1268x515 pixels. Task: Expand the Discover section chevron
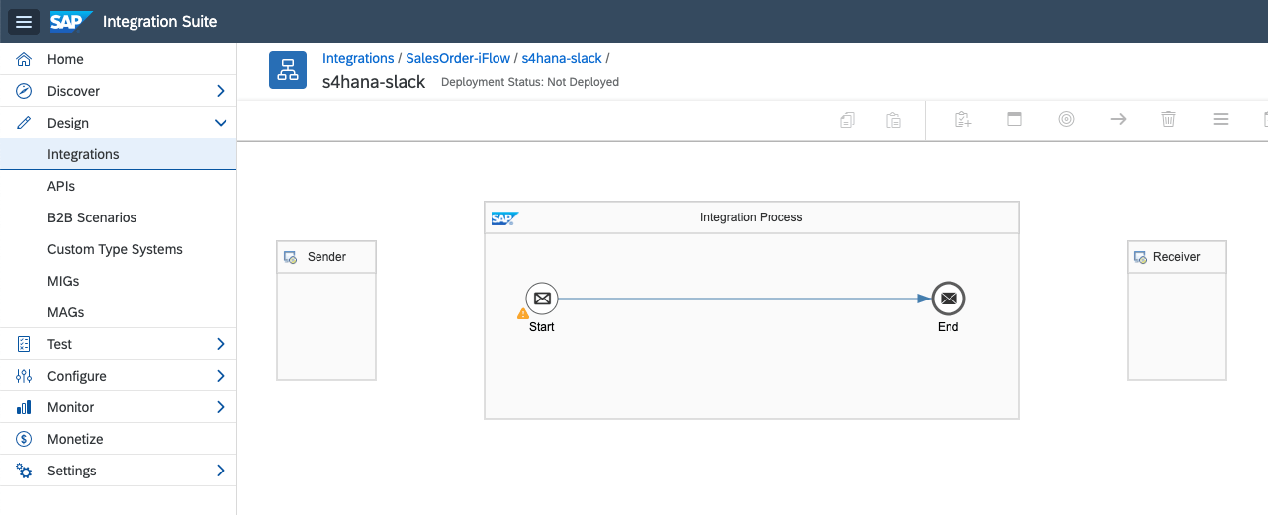(220, 91)
